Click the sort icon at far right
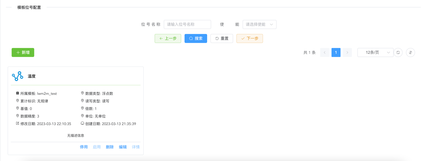The image size is (421, 161). click(x=410, y=52)
